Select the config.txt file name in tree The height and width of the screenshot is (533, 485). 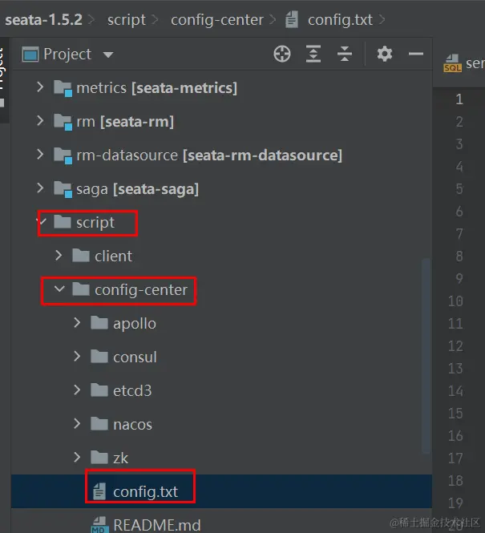pos(145,492)
